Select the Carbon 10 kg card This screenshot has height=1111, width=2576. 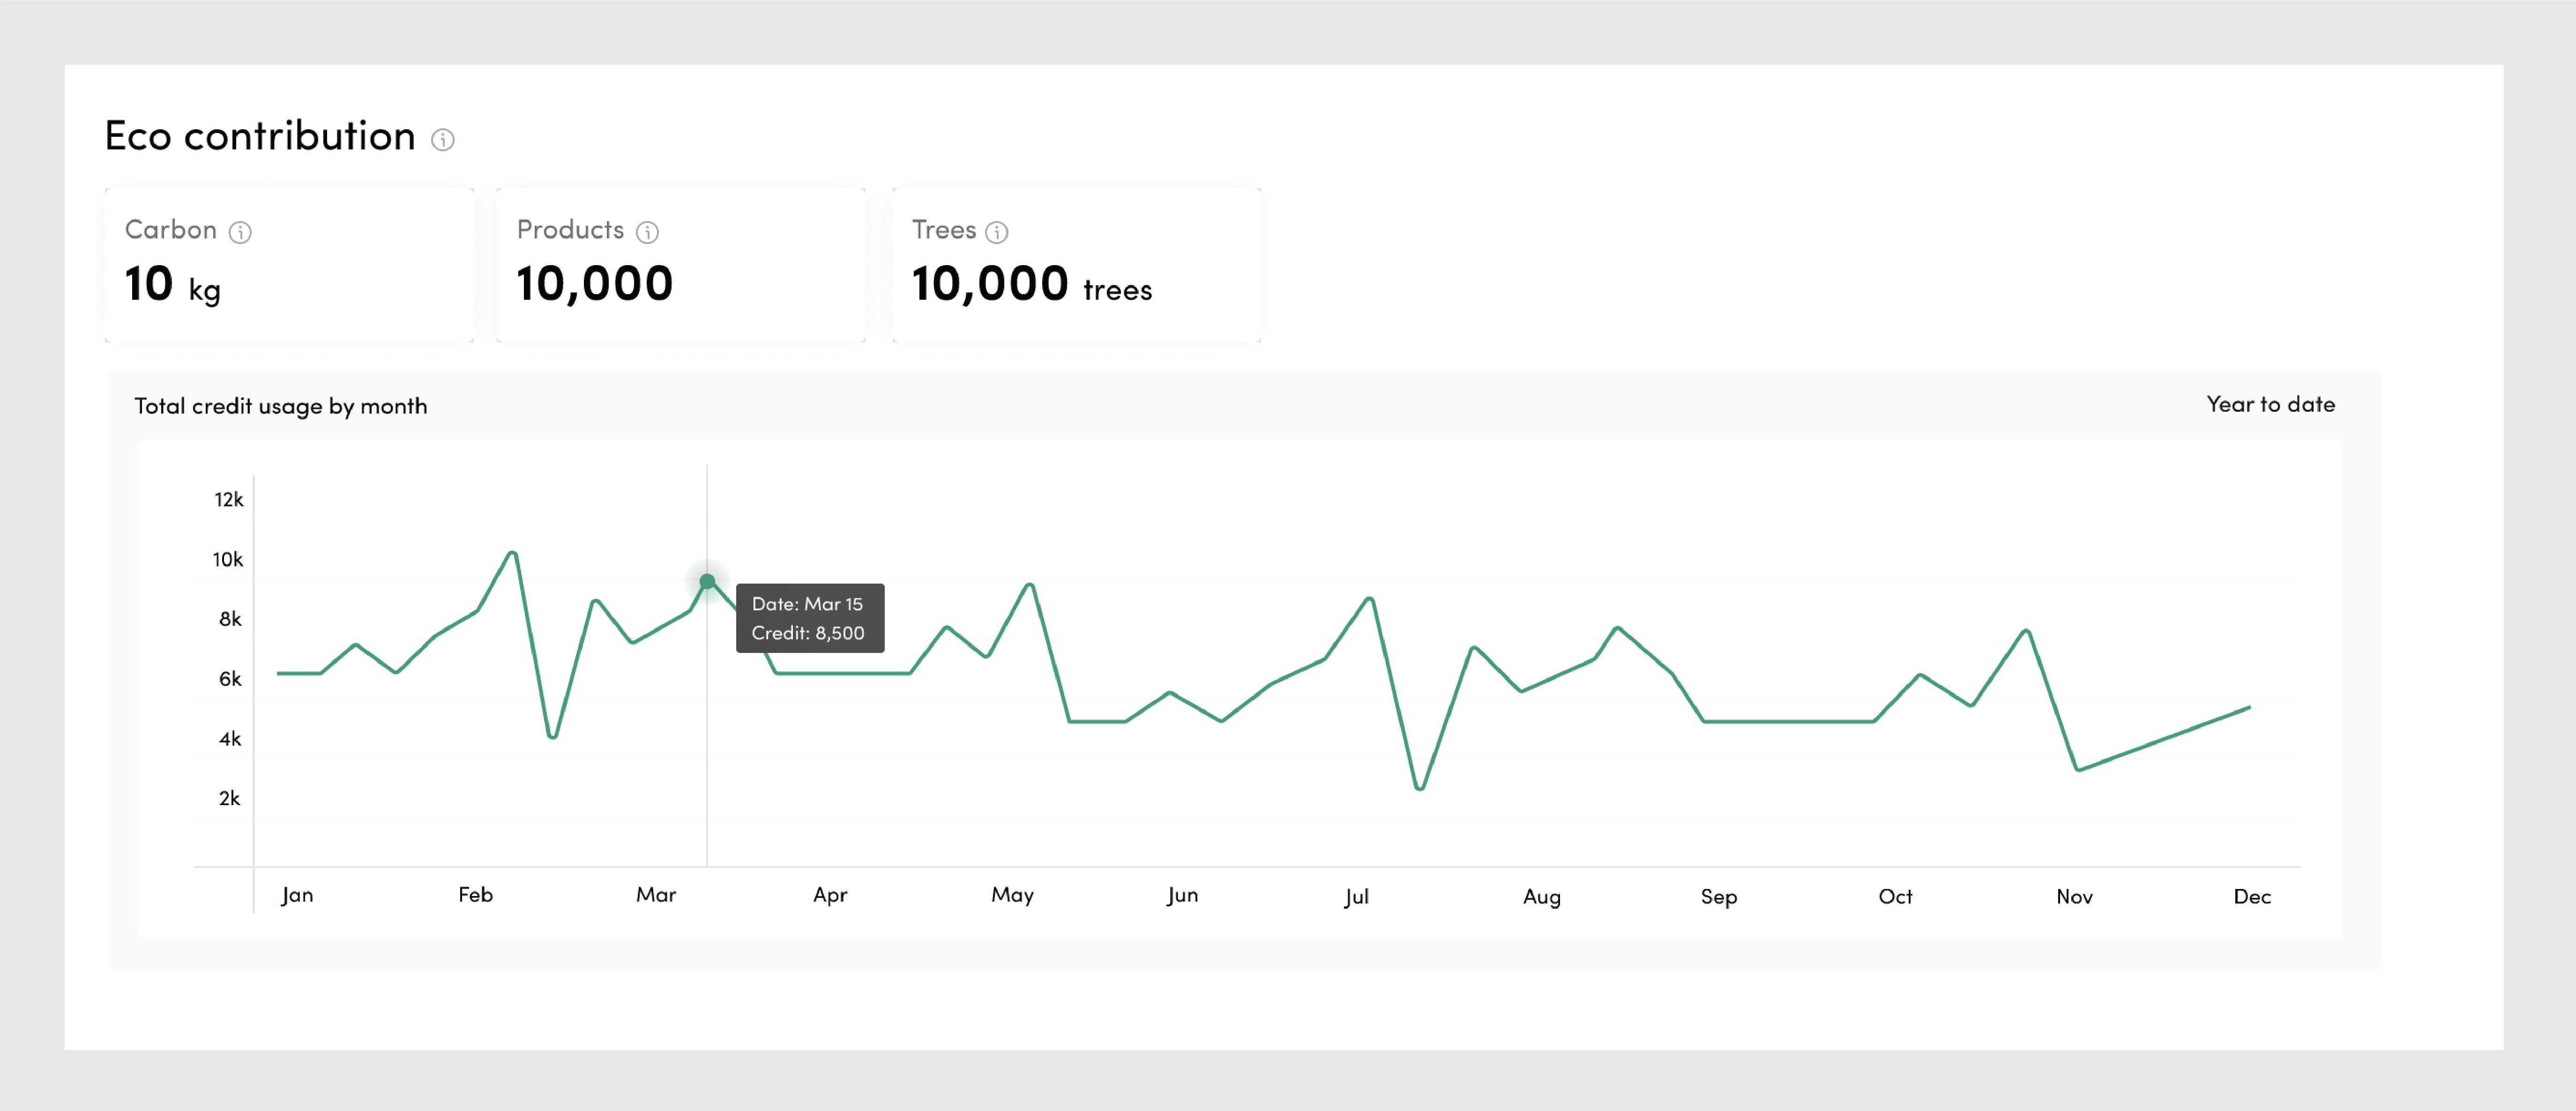pos(290,266)
